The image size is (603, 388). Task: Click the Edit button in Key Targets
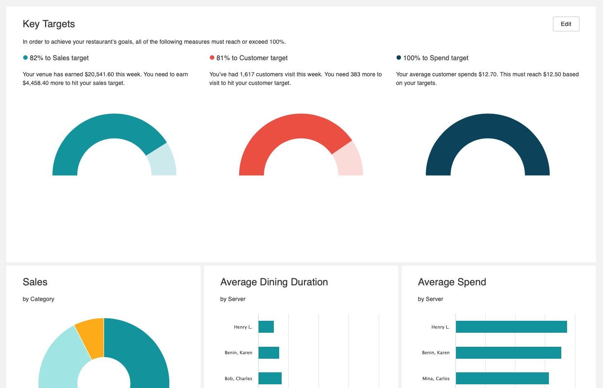click(566, 24)
